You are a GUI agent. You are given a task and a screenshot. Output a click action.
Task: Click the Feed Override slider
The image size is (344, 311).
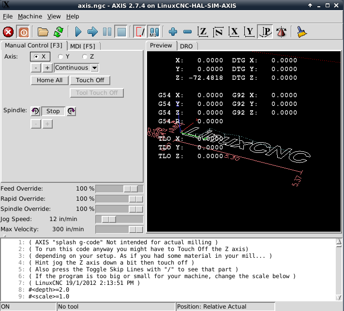(120, 189)
